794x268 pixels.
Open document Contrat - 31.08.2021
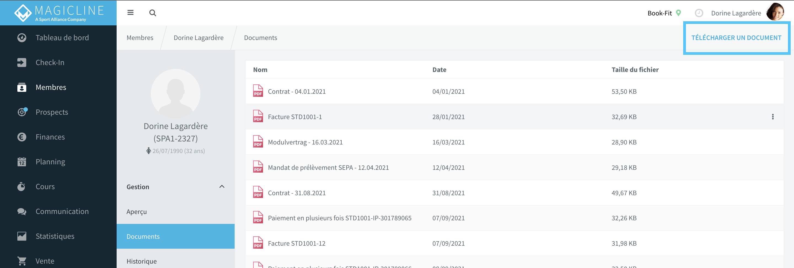(297, 193)
